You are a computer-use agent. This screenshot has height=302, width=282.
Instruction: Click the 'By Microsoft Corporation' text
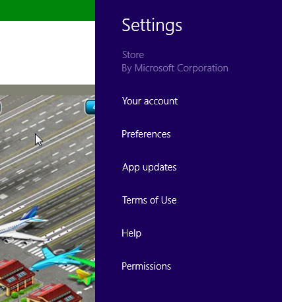click(x=175, y=68)
